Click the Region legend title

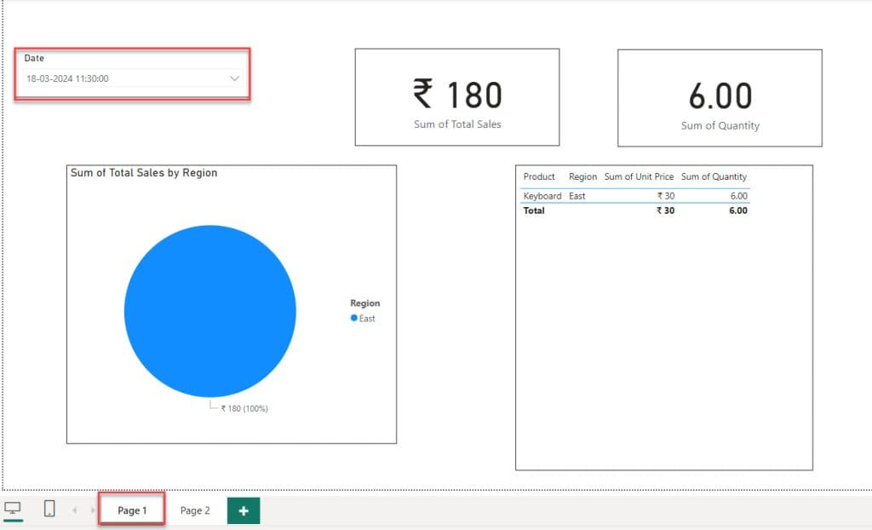[364, 302]
